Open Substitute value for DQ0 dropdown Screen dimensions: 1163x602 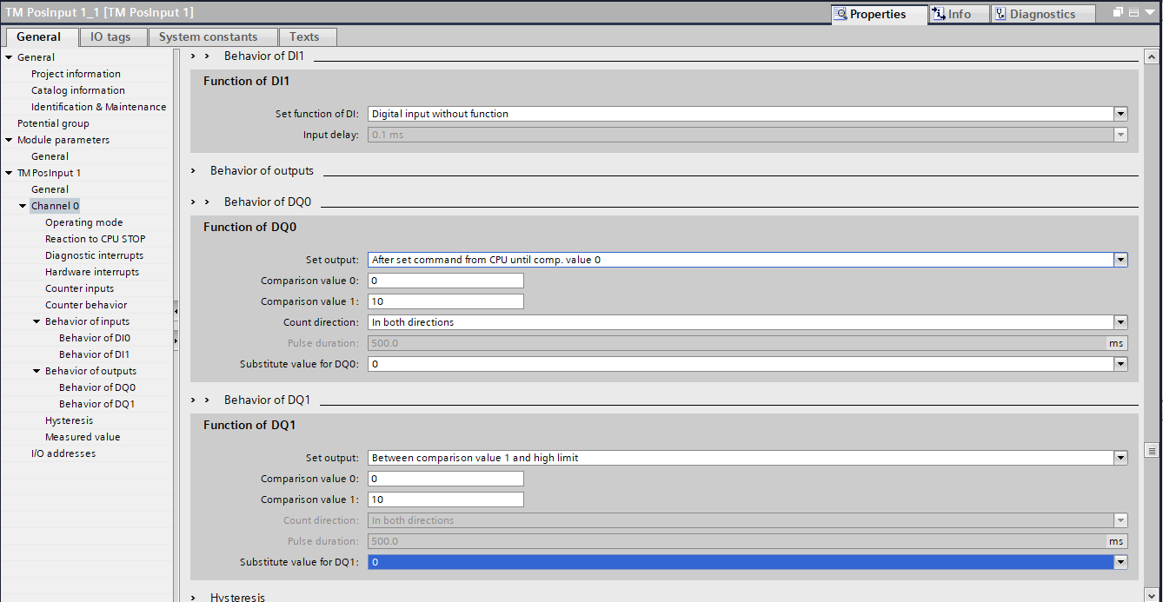pyautogui.click(x=1120, y=364)
